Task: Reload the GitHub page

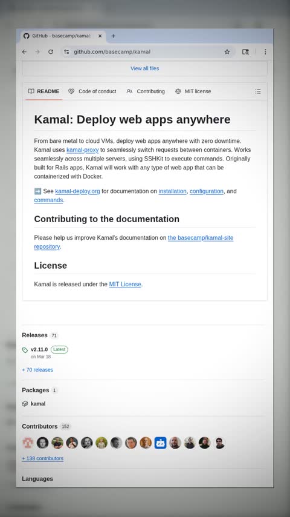Action: 51,52
